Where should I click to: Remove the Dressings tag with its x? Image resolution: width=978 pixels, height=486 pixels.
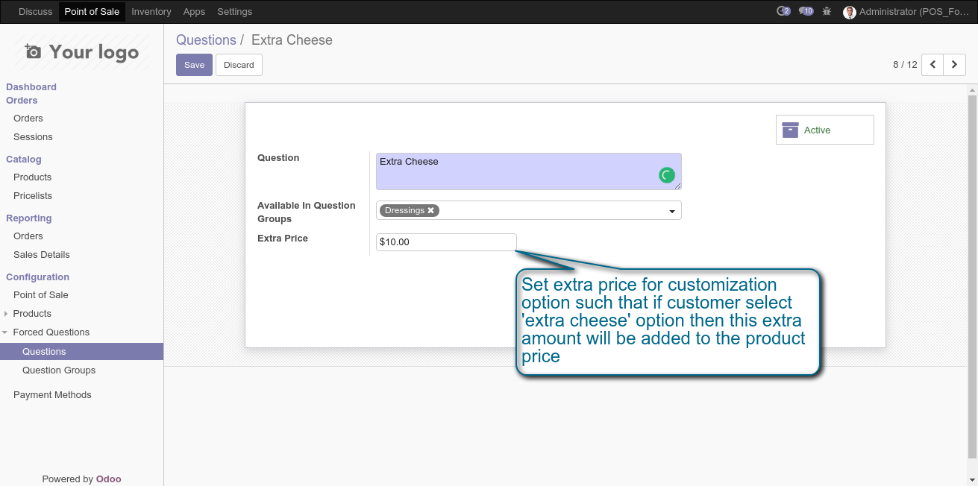pyautogui.click(x=430, y=210)
